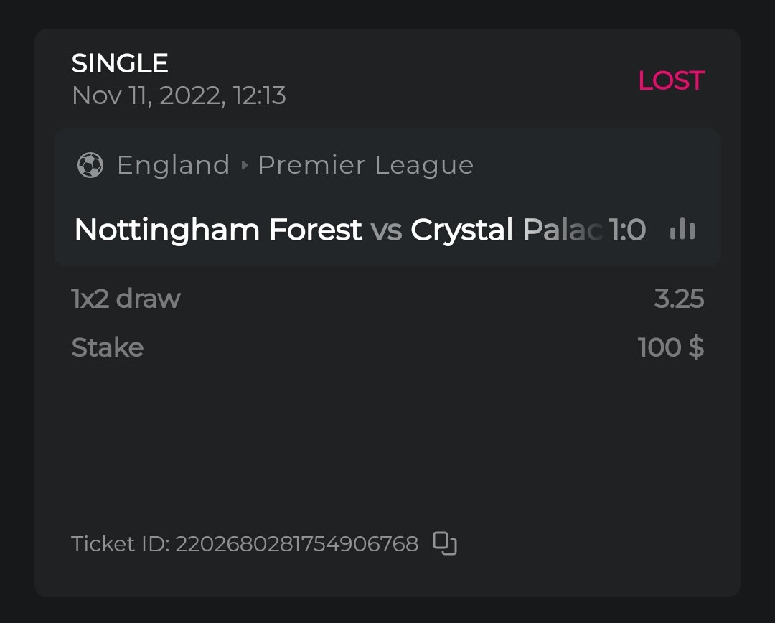
Task: Click the soccer ball sport icon
Action: (x=90, y=165)
